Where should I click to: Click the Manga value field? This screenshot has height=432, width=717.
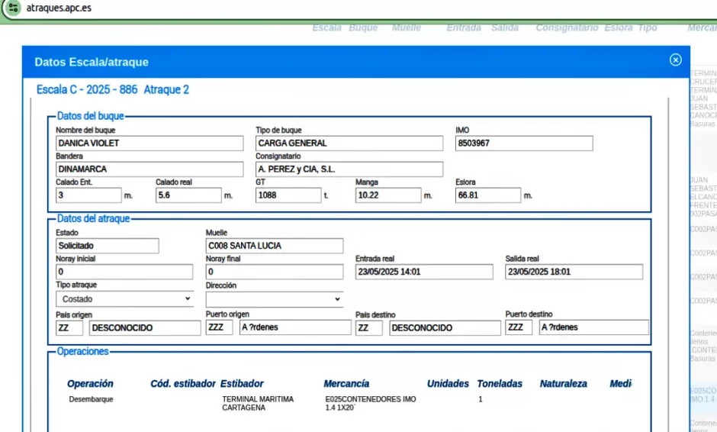(387, 195)
